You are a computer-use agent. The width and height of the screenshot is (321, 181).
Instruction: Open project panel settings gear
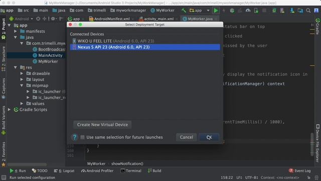coord(53,19)
